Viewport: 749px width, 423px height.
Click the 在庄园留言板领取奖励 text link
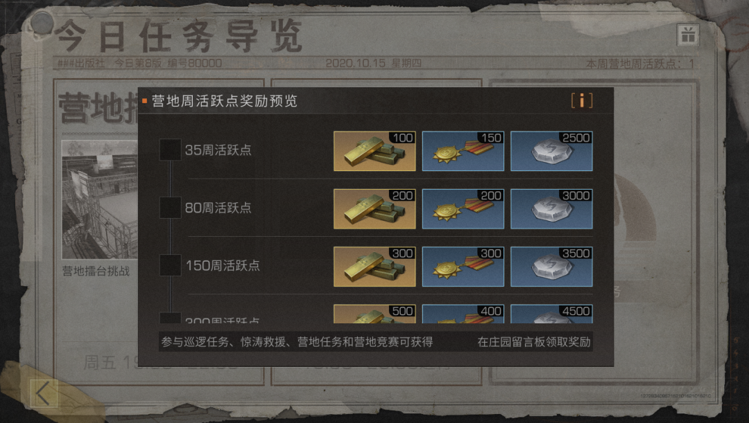click(534, 342)
